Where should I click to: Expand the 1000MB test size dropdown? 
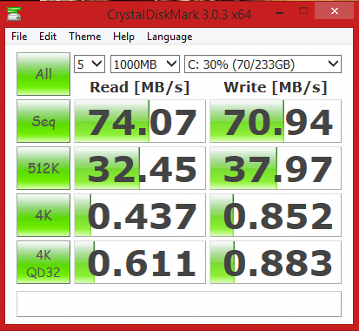click(145, 64)
